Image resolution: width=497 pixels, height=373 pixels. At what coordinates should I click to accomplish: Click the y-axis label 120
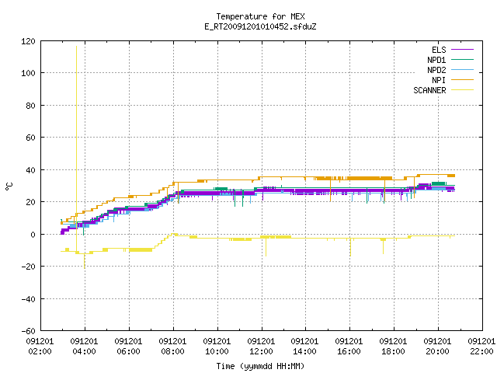pos(28,41)
